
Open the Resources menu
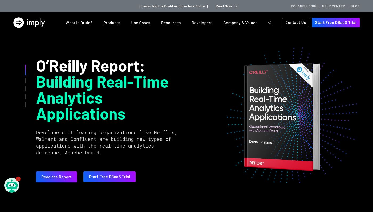(x=171, y=23)
